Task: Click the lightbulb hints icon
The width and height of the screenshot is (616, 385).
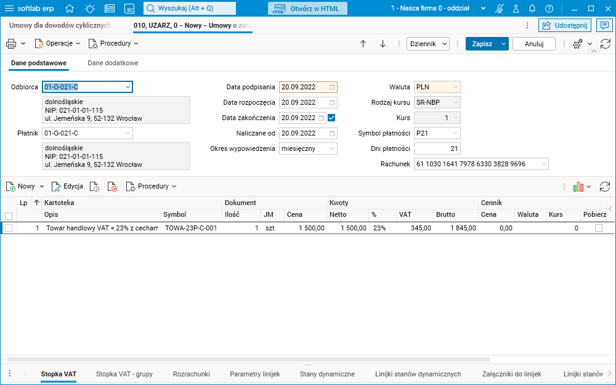Action: click(90, 8)
